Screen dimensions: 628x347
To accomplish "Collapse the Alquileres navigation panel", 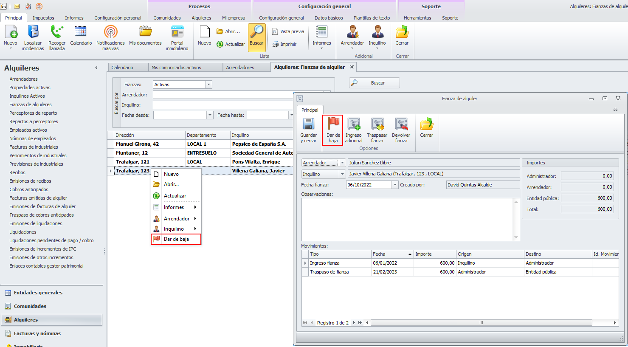I will [x=96, y=68].
